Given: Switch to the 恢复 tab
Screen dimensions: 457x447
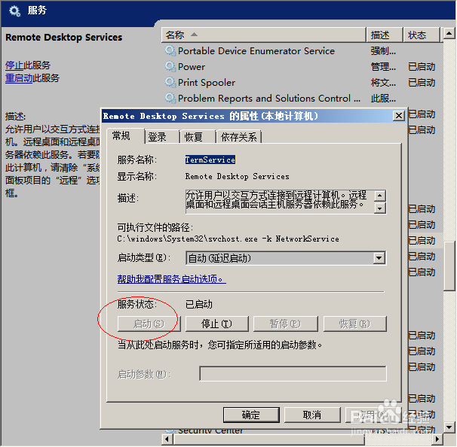Looking at the screenshot, I should click(x=198, y=137).
